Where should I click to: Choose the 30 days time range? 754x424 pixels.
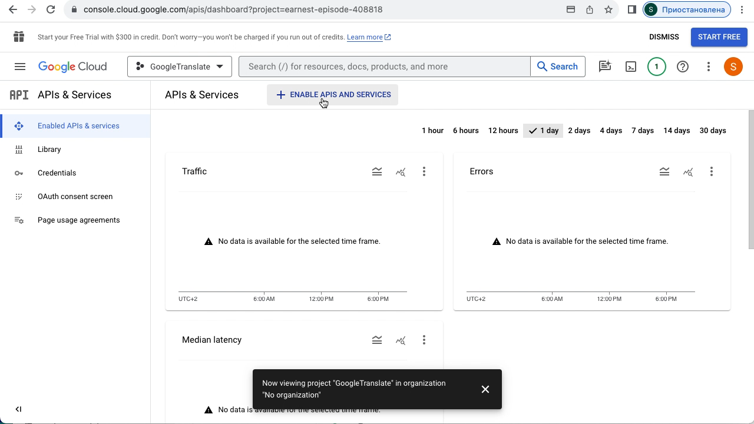click(x=713, y=131)
